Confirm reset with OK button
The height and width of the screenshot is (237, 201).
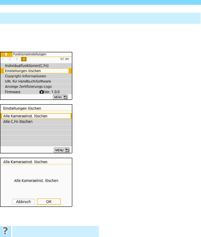49,202
